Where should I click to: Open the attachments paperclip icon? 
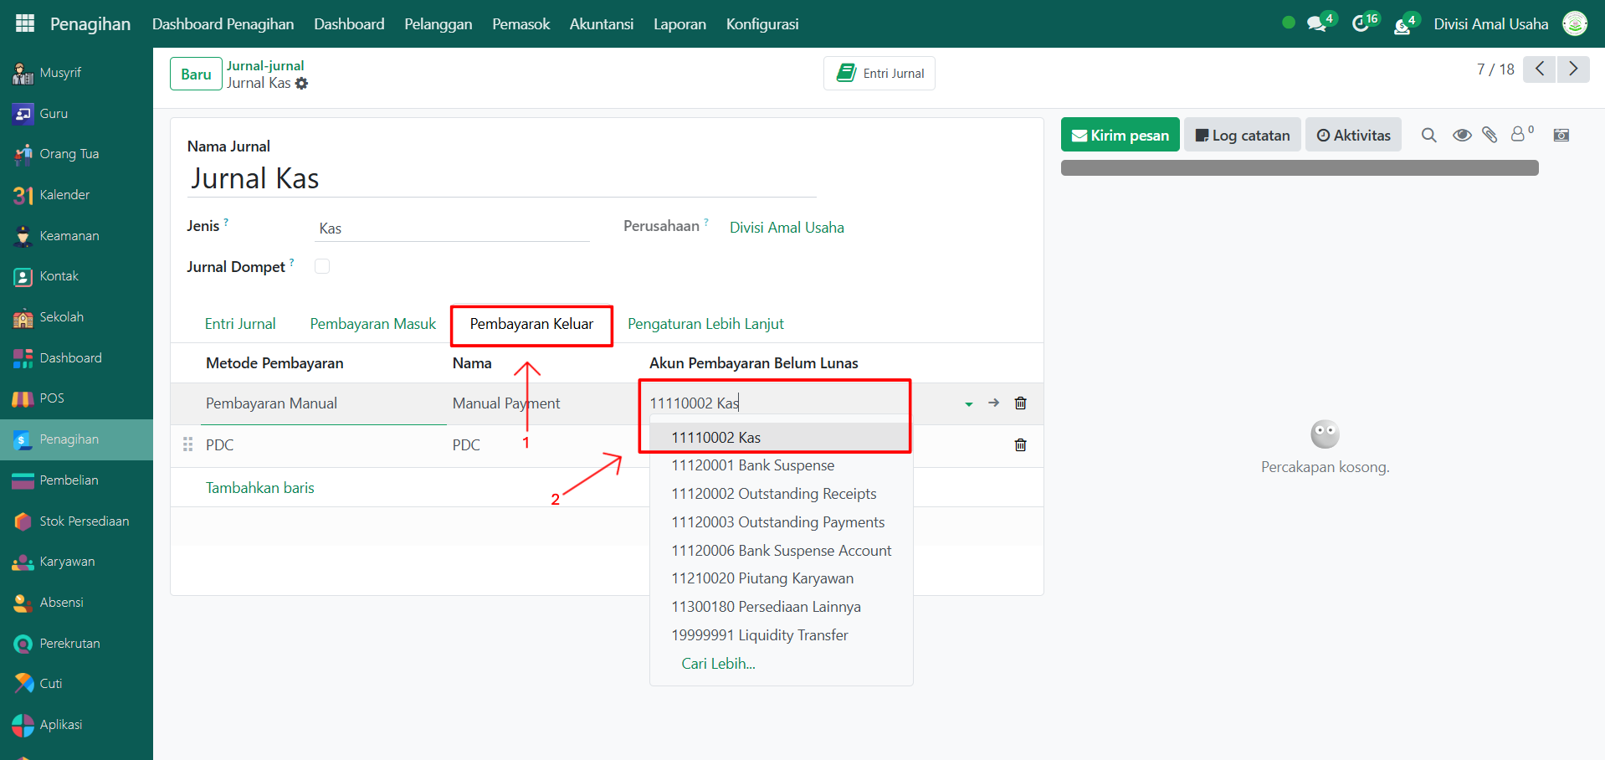point(1490,135)
